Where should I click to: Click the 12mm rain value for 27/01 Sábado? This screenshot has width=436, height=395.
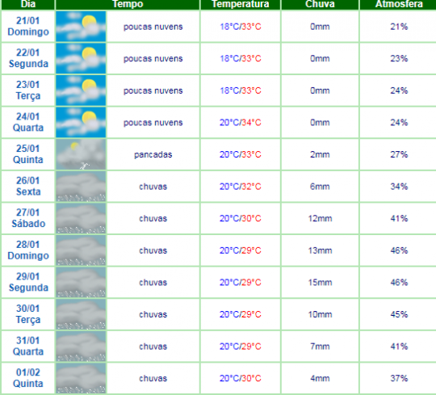click(320, 218)
